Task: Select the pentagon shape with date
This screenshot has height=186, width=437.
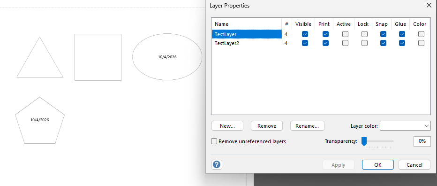Action: click(x=40, y=120)
